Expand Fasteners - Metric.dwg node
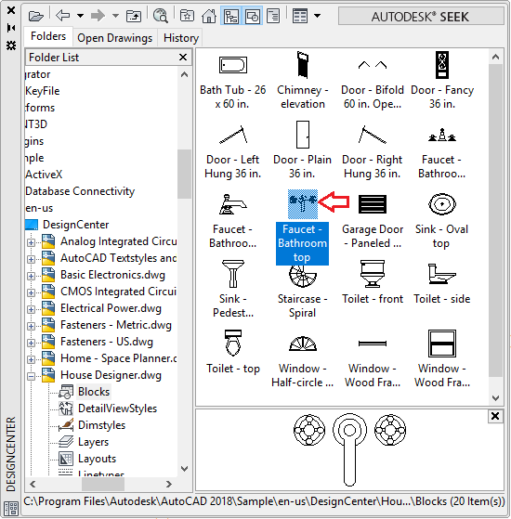Screen dimensions: 511x519 (x=32, y=326)
